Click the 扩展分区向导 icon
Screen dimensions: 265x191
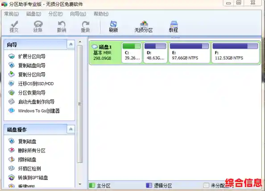pos(12,56)
